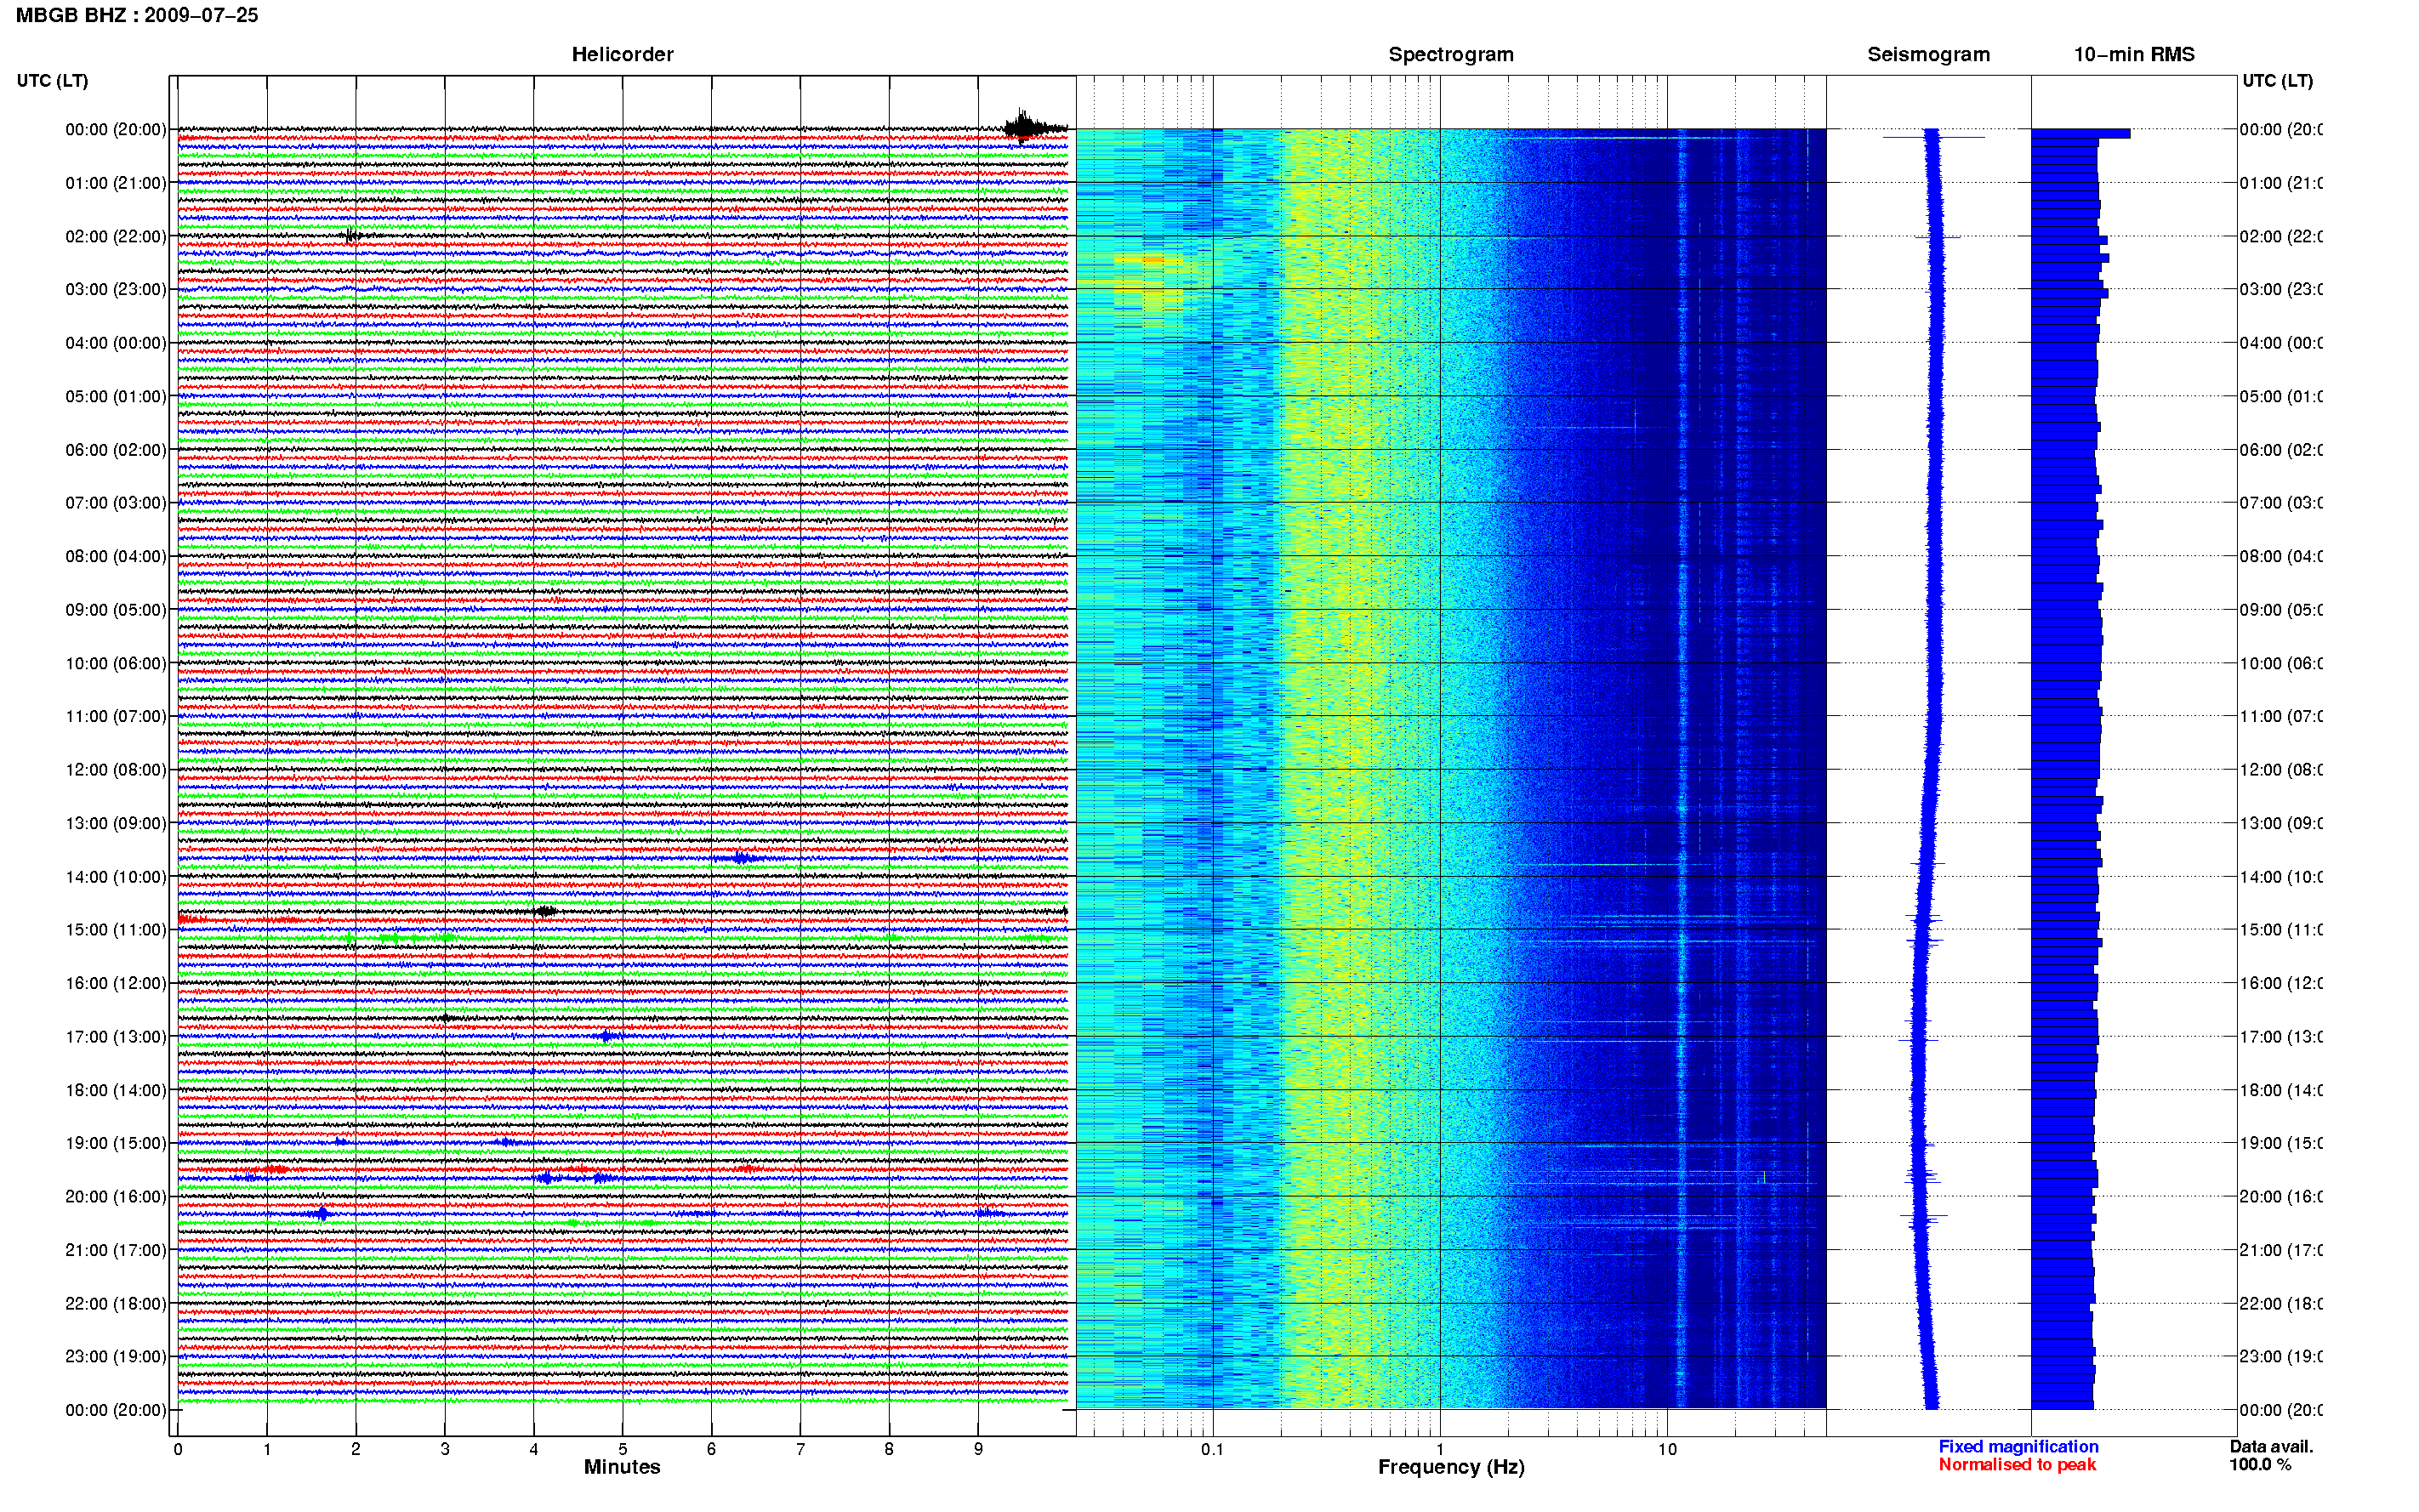Click the small black event on the 02:00 trace
The image size is (2419, 1512).
351,236
